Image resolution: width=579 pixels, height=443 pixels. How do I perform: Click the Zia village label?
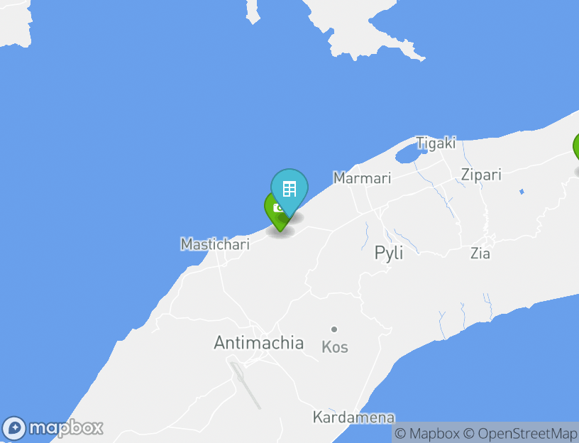tap(480, 253)
